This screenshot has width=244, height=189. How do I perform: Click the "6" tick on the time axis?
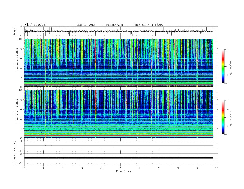pos(140,168)
